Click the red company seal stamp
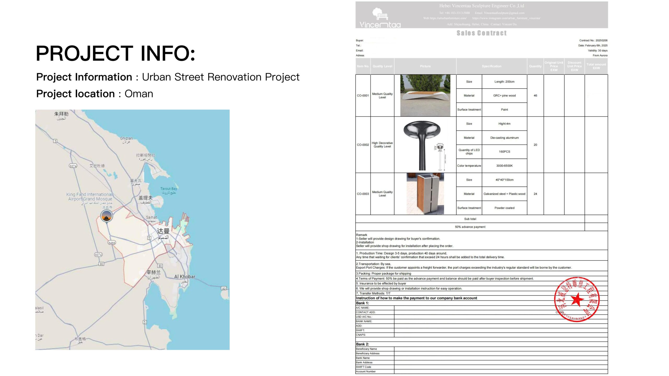The height and width of the screenshot is (376, 669). pyautogui.click(x=577, y=299)
